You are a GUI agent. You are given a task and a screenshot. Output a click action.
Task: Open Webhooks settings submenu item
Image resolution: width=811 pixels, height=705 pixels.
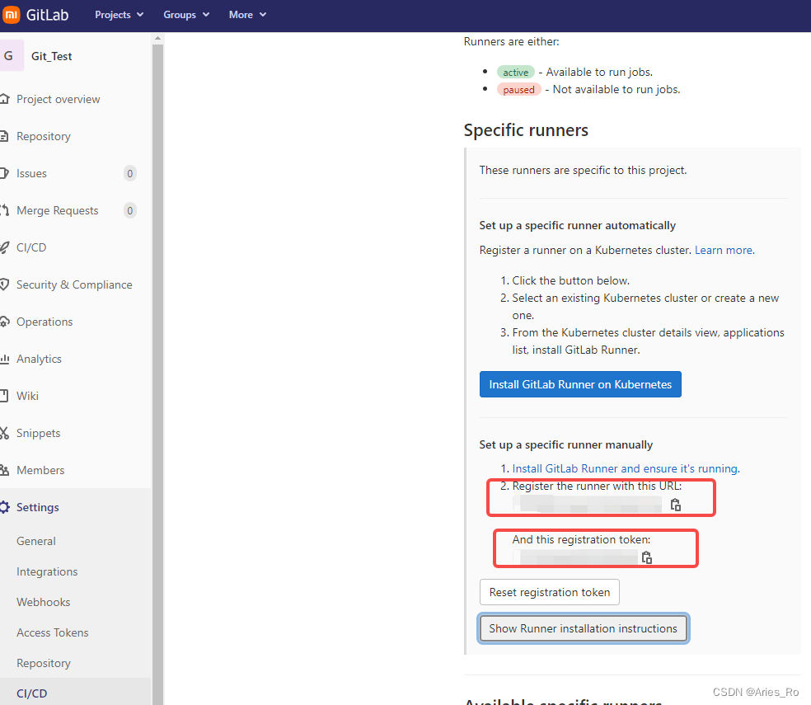(x=44, y=603)
